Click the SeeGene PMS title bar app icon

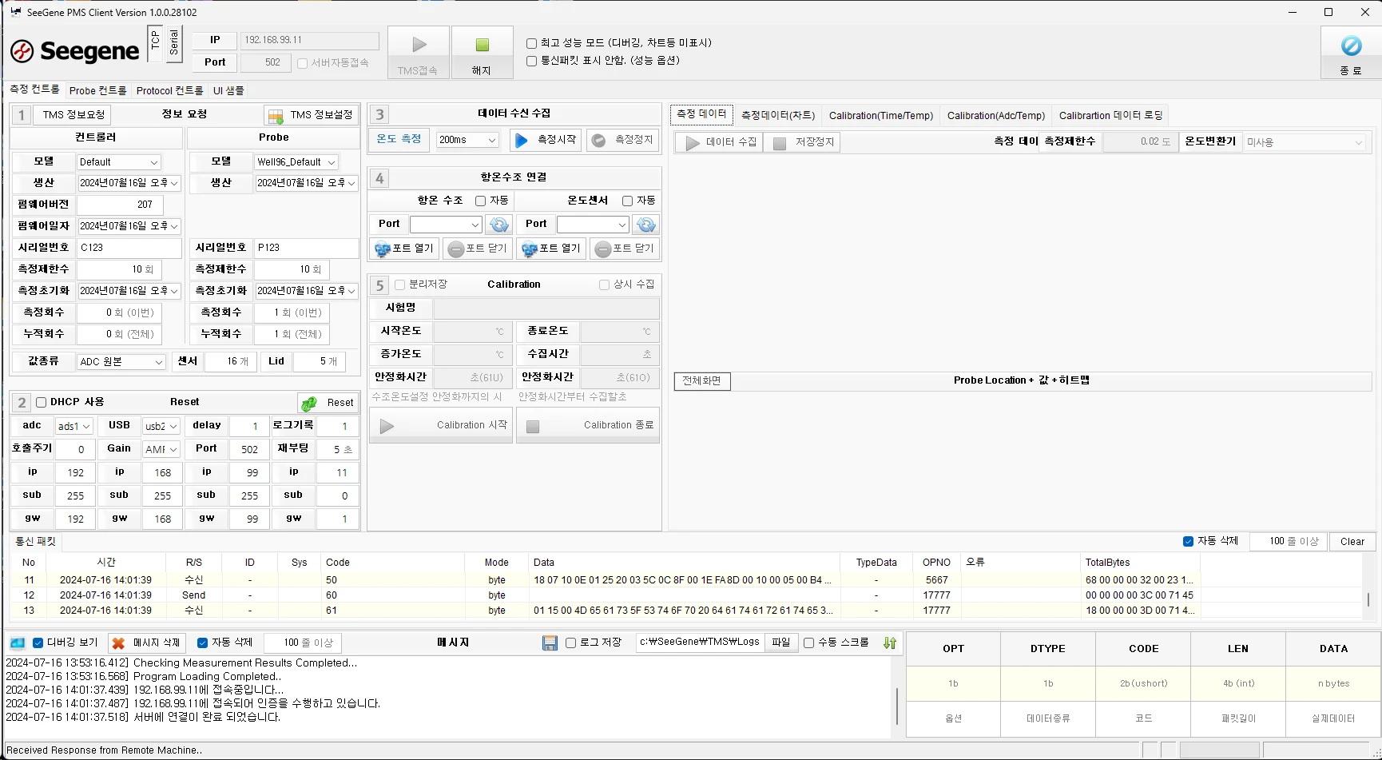15,12
